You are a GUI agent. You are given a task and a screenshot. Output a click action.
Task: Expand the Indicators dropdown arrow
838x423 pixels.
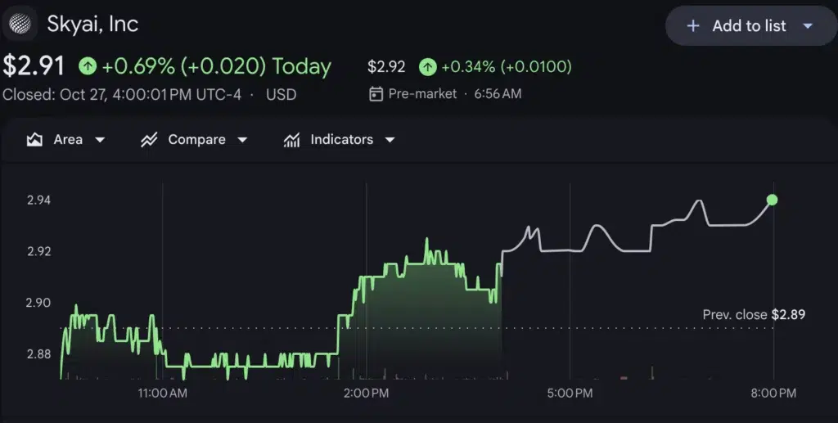390,140
